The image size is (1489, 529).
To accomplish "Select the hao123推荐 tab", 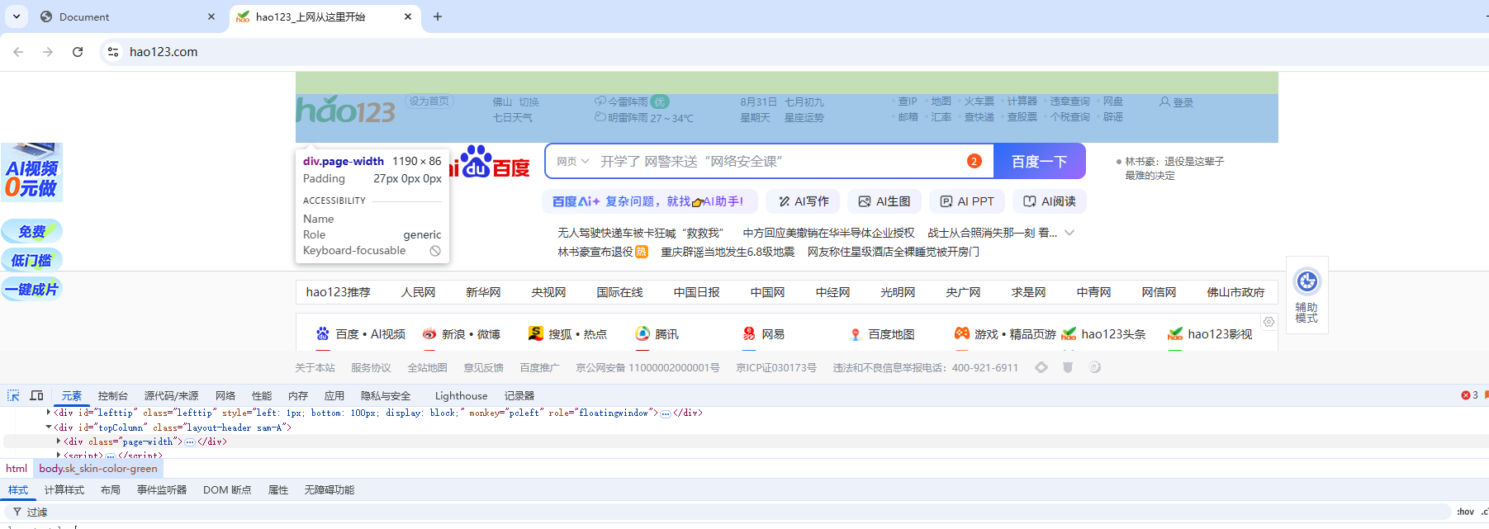I will [338, 292].
